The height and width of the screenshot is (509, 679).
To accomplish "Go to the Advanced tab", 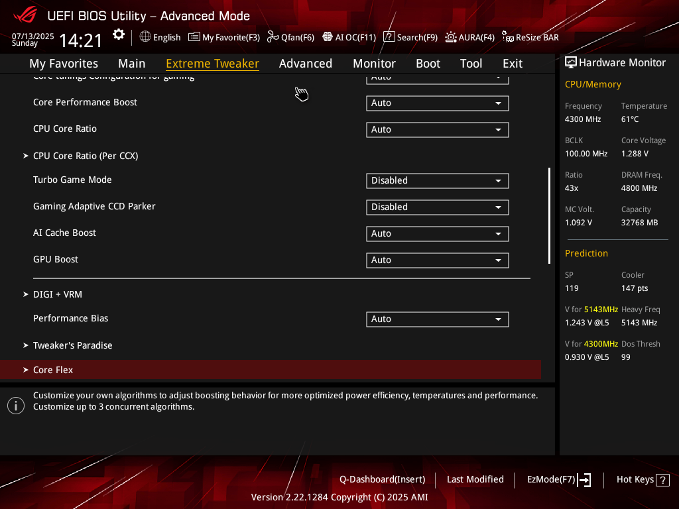I will tap(306, 64).
